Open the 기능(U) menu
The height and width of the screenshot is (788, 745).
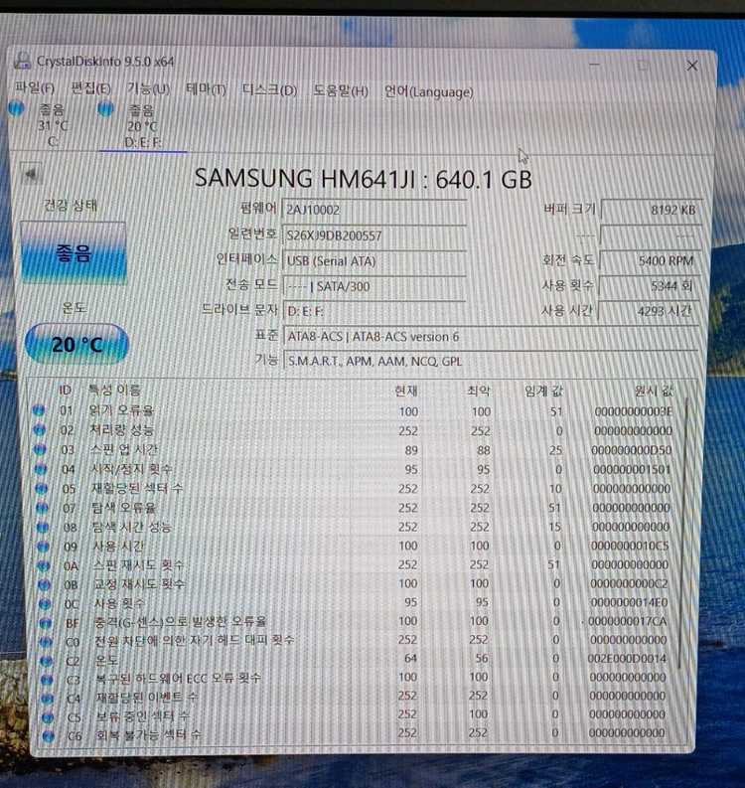coord(148,89)
